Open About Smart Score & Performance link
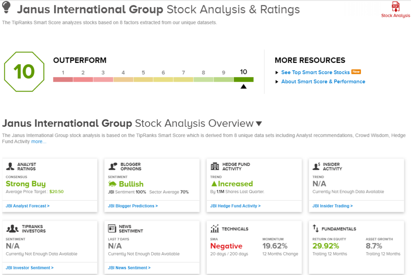The height and width of the screenshot is (275, 411). (323, 82)
